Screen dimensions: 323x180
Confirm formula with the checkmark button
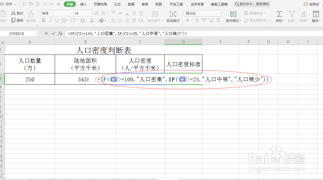(53, 33)
